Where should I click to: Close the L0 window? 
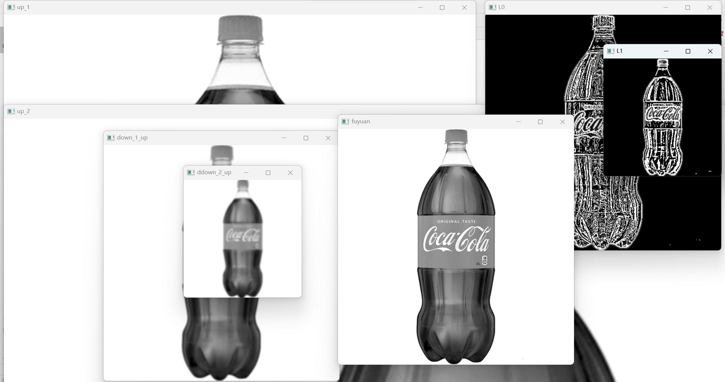(x=710, y=8)
